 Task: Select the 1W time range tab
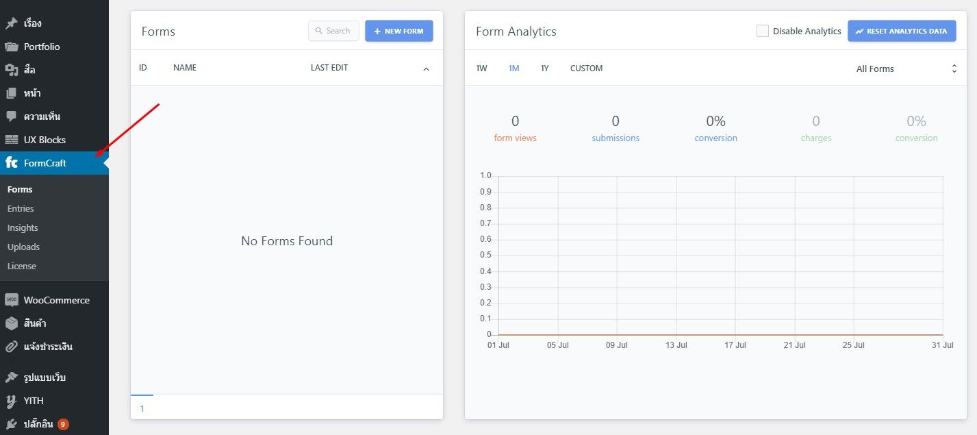[x=482, y=69]
